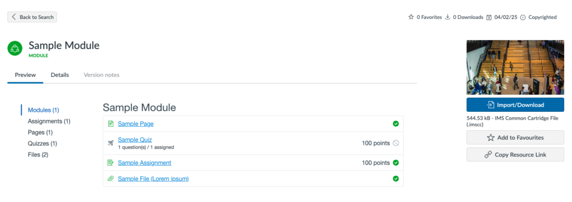Toggle the published checkmark for Sample Assignment

[396, 162]
